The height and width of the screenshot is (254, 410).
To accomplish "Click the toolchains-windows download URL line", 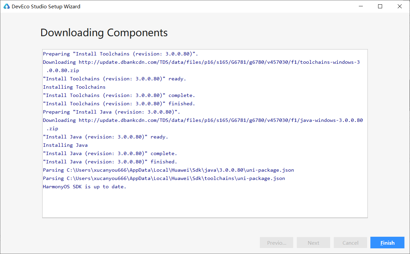I will [201, 62].
